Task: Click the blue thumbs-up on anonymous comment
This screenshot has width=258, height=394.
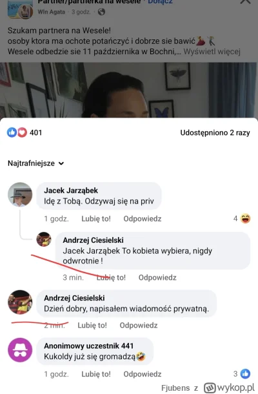Action: click(x=245, y=373)
